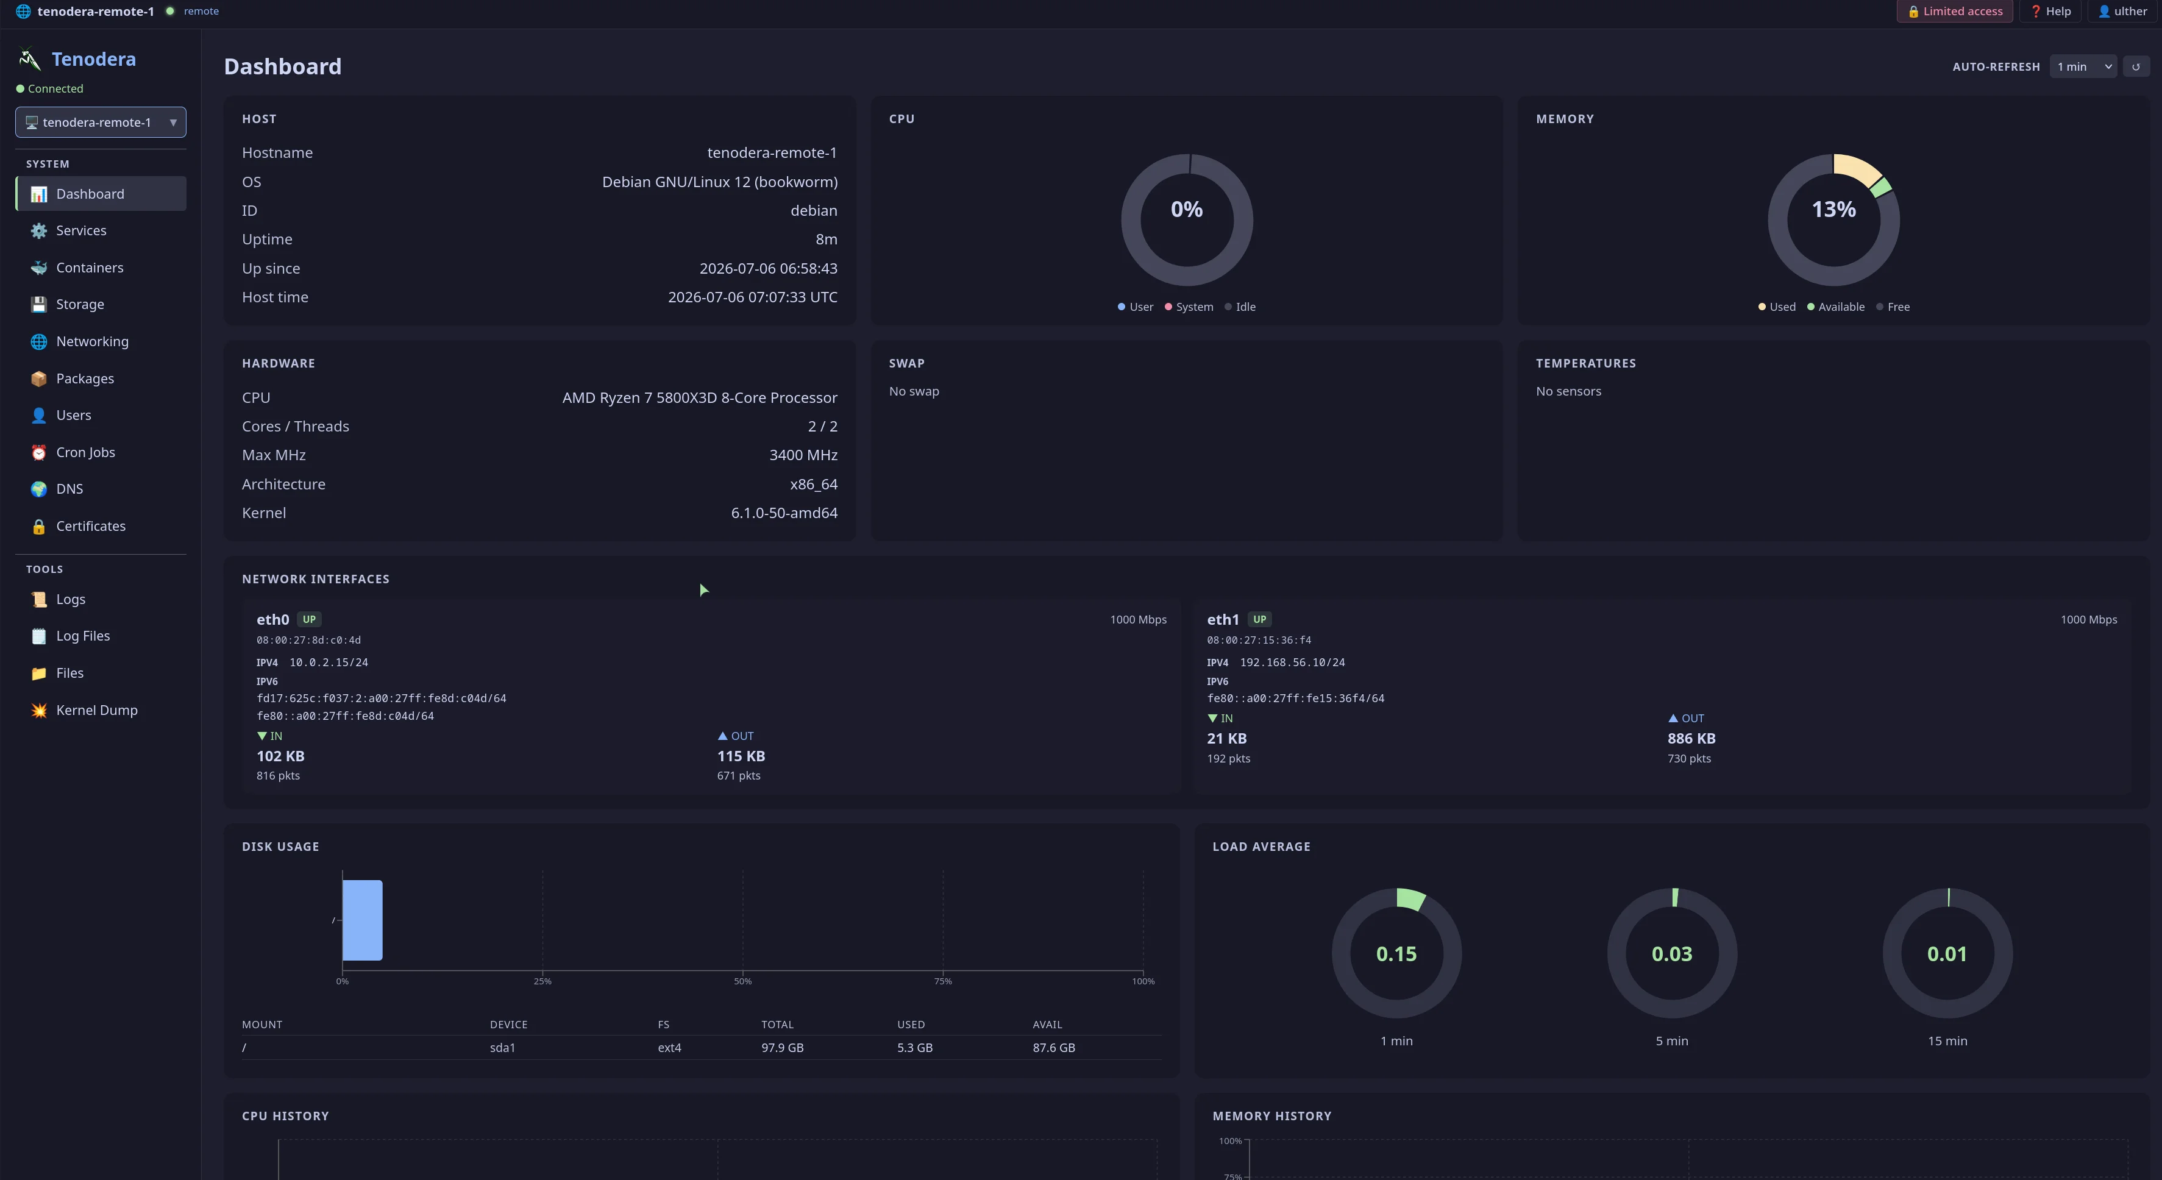The image size is (2162, 1180).
Task: Click the eth1 UP status badge
Action: click(x=1260, y=619)
